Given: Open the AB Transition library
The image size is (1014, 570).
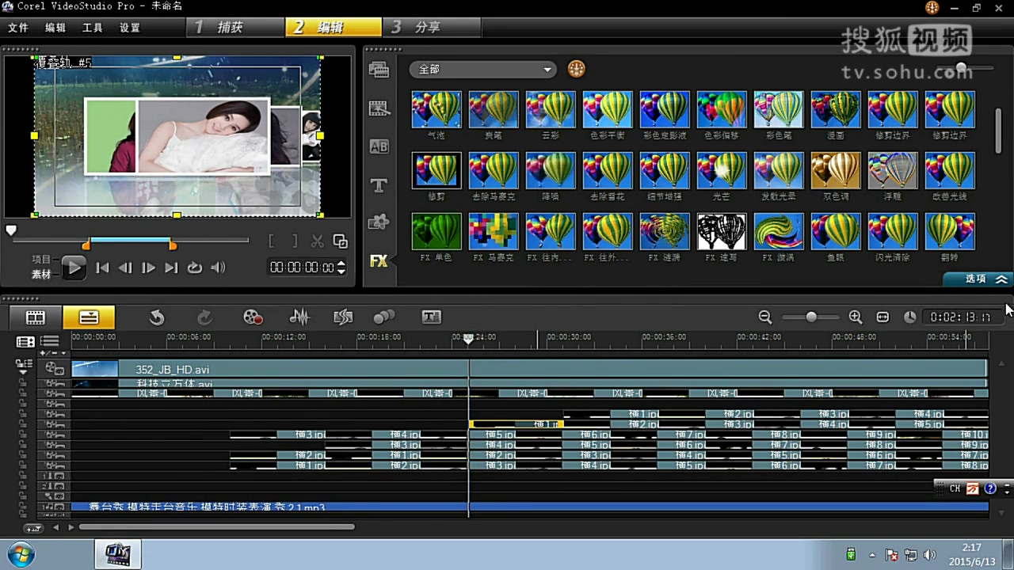Looking at the screenshot, I should click(379, 146).
